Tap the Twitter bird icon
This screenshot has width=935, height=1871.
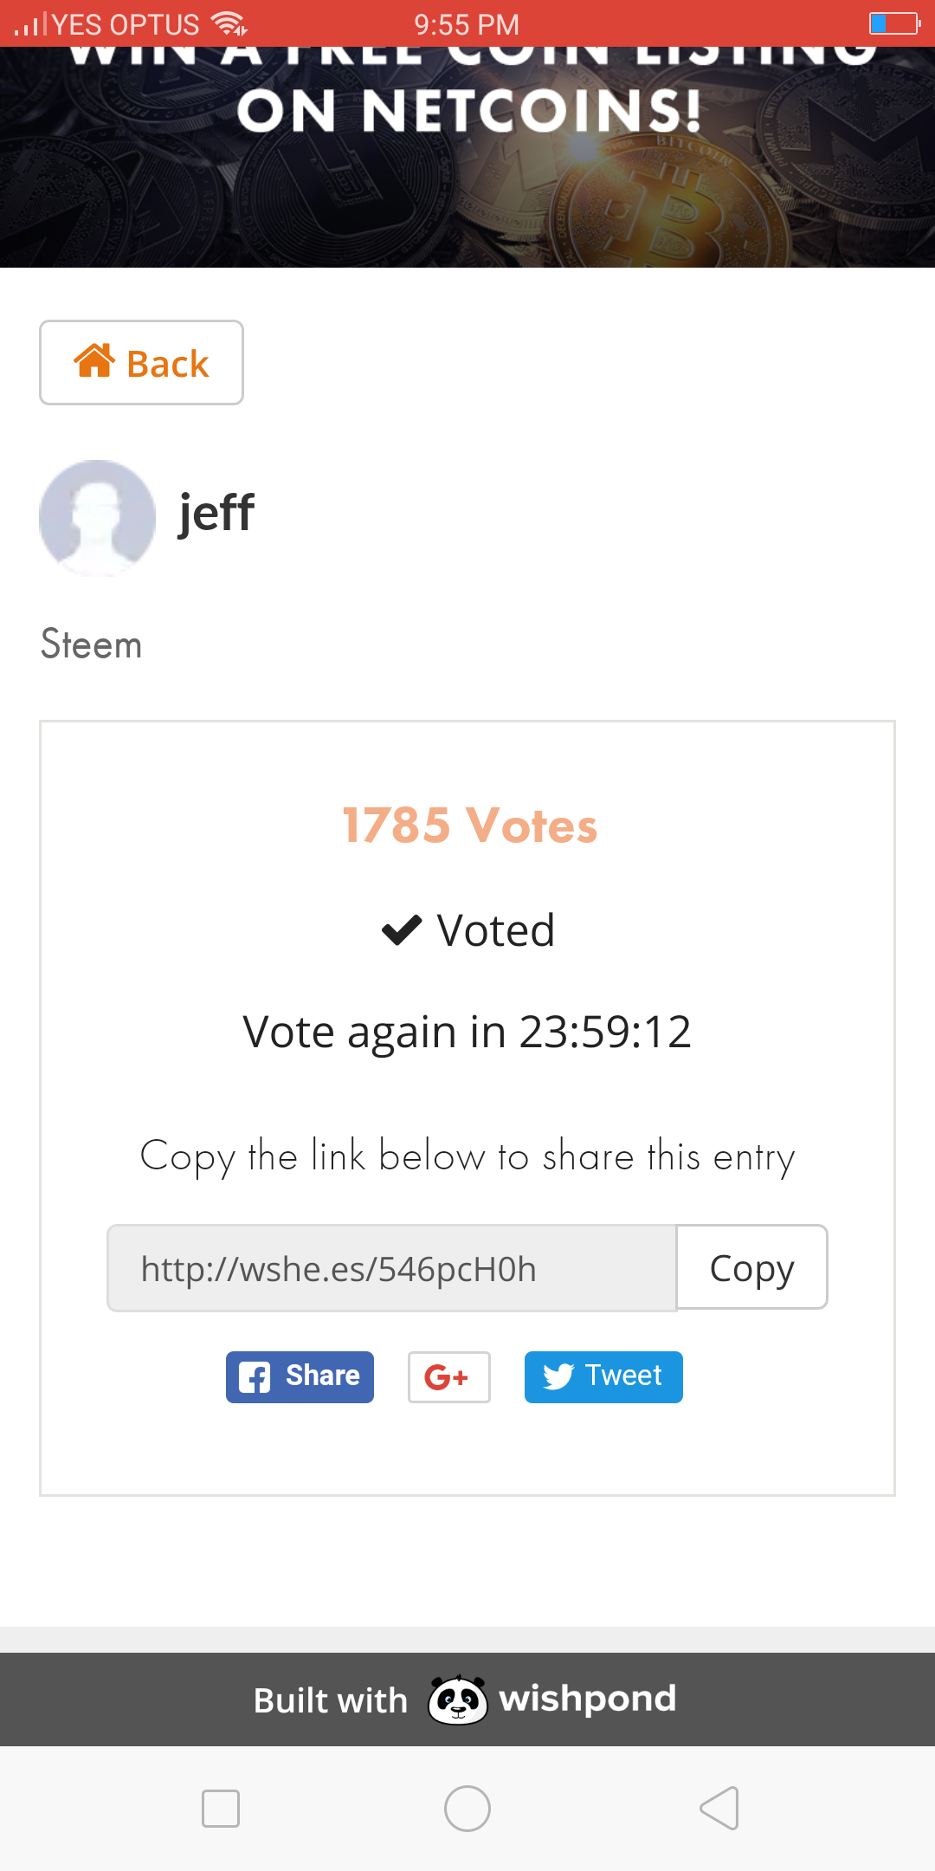pos(558,1376)
